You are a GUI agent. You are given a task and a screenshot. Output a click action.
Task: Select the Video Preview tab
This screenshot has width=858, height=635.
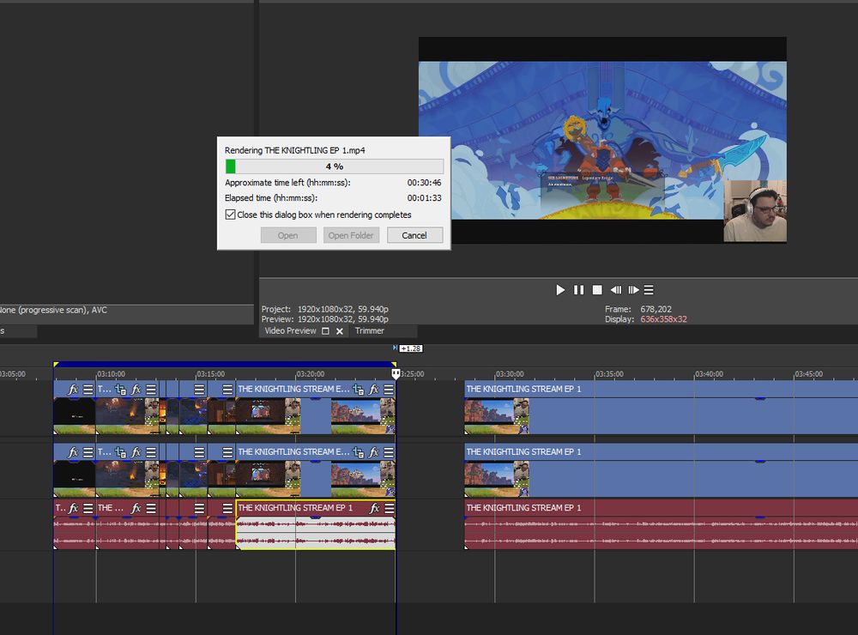tap(290, 330)
